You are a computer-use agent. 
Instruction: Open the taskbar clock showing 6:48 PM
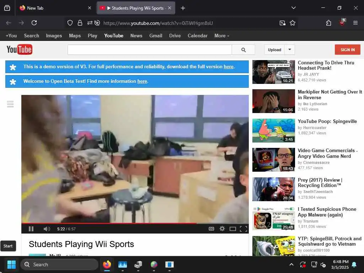click(x=340, y=264)
